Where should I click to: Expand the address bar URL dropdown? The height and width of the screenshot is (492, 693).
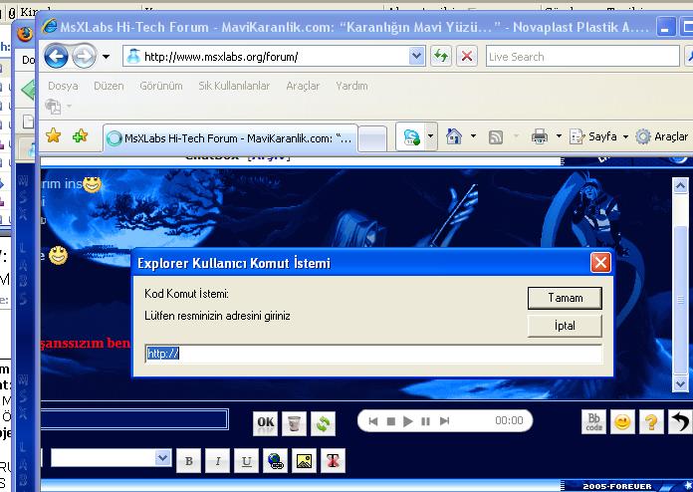417,57
